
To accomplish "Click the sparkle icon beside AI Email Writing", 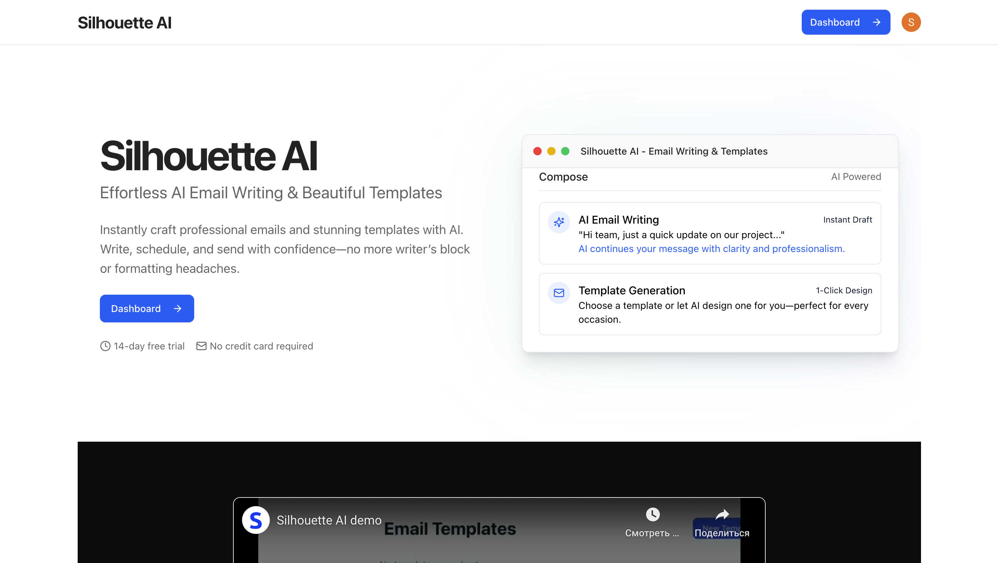I will click(x=559, y=222).
